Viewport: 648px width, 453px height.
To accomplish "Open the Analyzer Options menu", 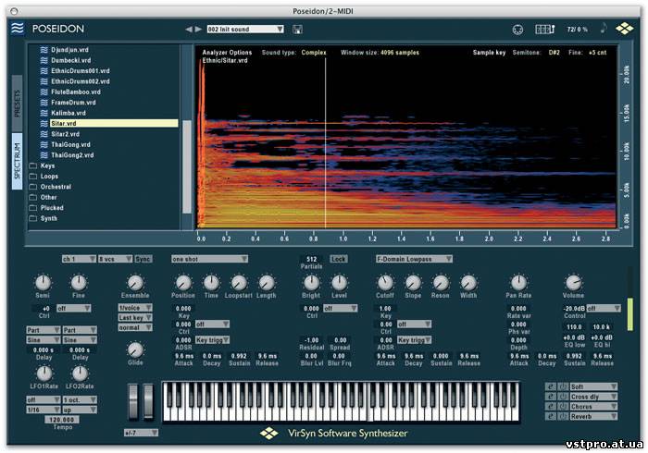I will [227, 53].
